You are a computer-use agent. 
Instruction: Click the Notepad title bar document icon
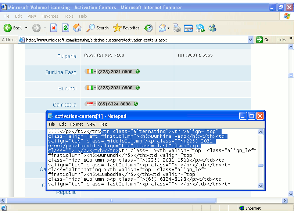[x=50, y=116]
